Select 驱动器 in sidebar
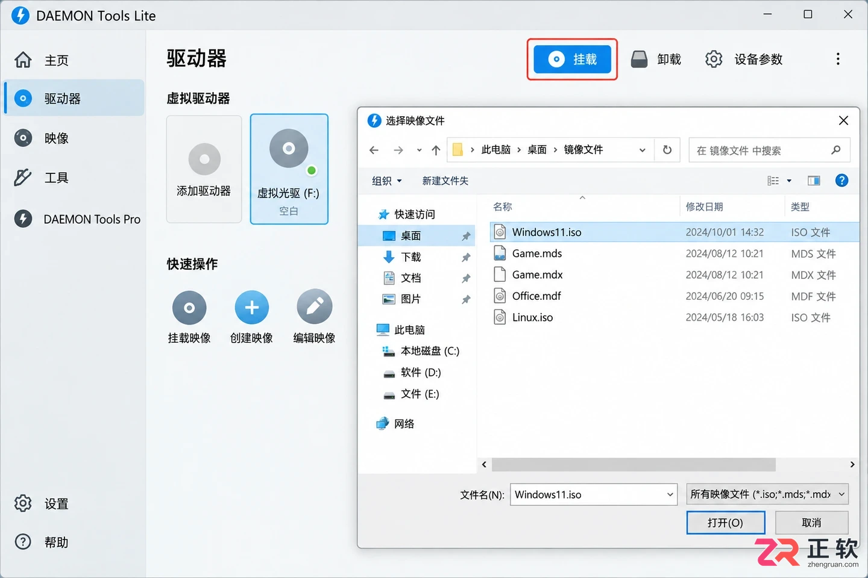 pos(74,98)
